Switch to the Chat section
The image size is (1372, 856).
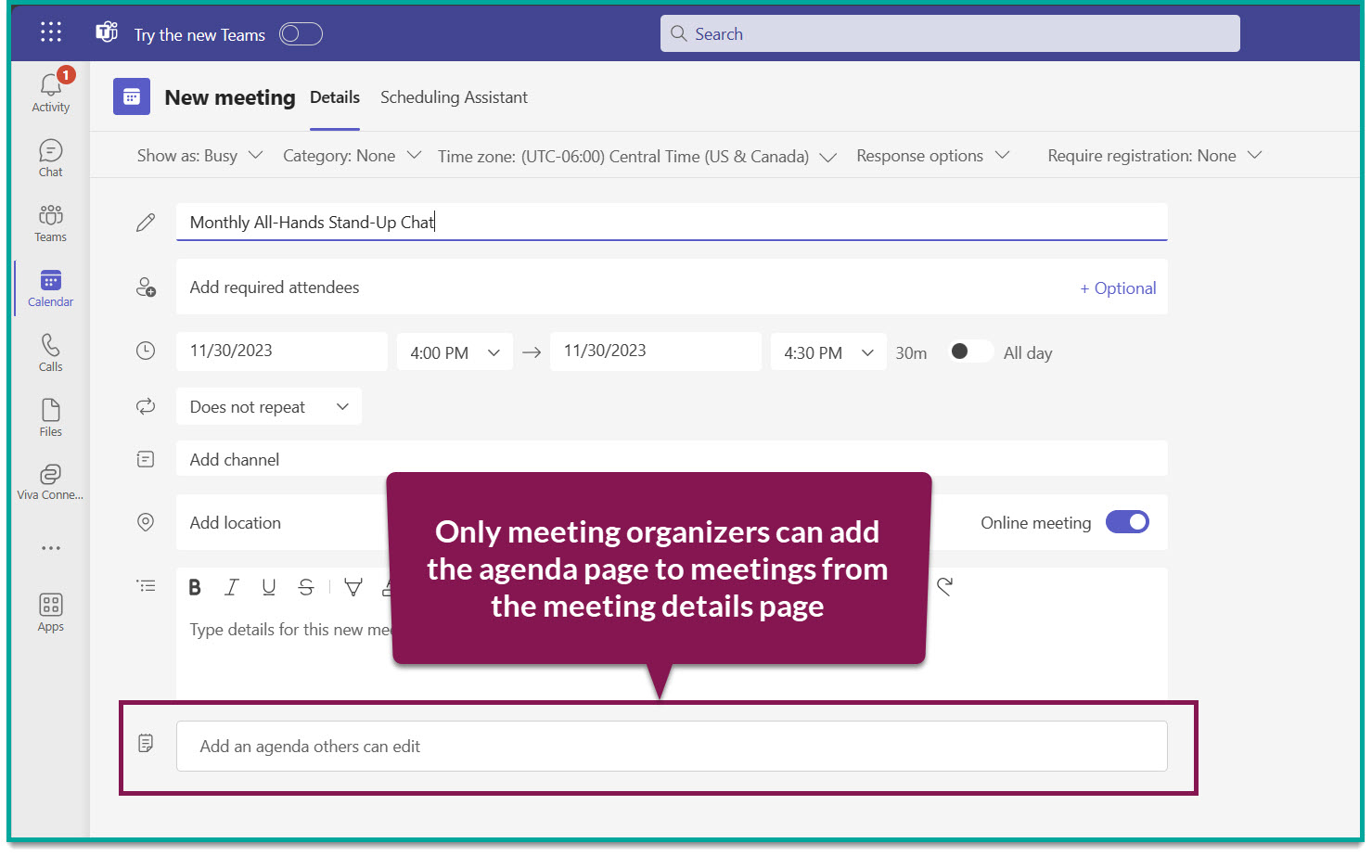(50, 158)
